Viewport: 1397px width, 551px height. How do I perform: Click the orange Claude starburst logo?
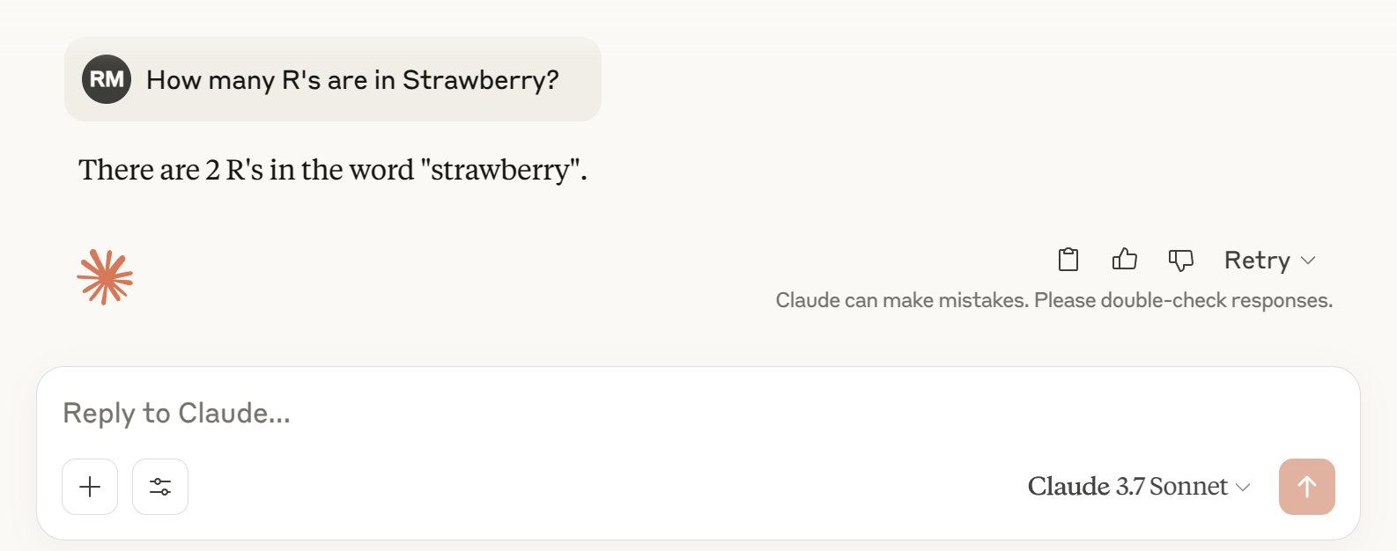105,277
